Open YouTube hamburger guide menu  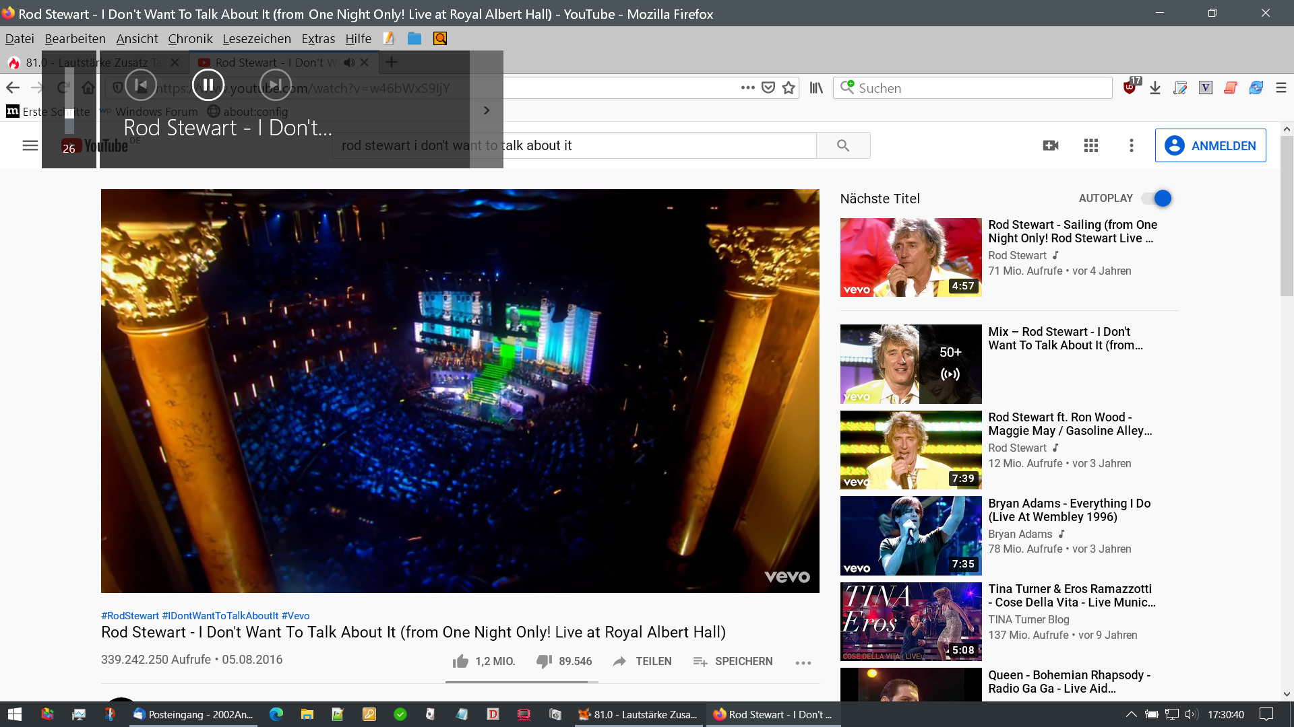(x=30, y=145)
